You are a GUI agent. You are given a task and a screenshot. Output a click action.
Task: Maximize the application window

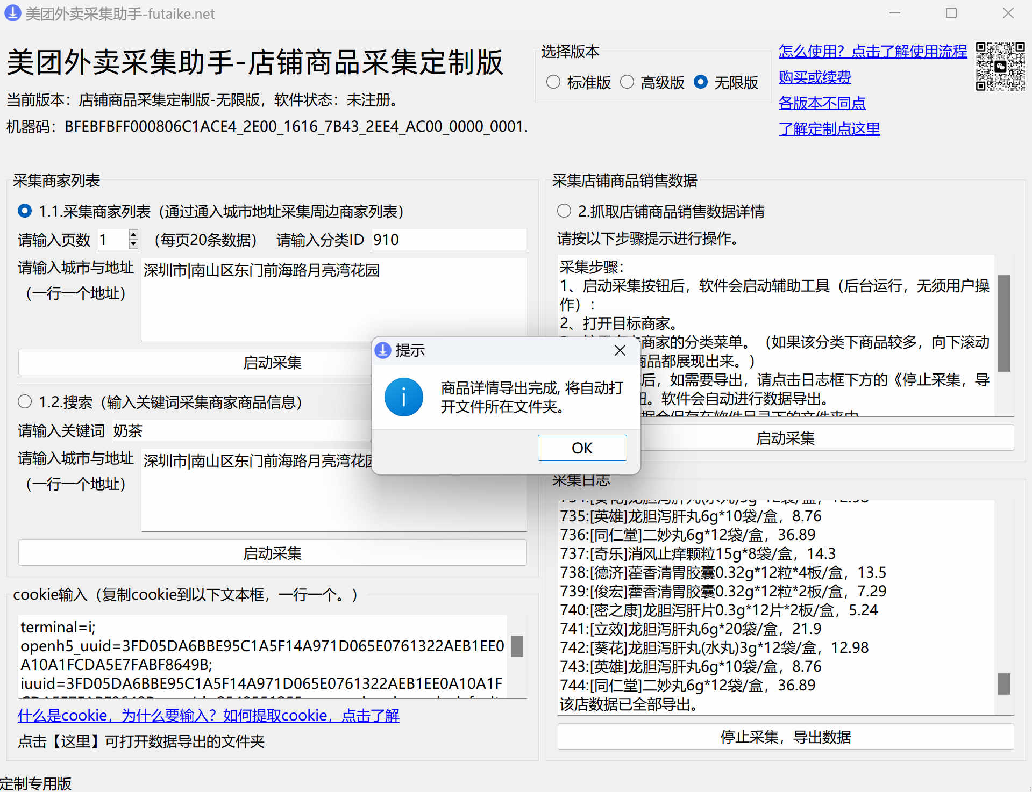tap(951, 13)
